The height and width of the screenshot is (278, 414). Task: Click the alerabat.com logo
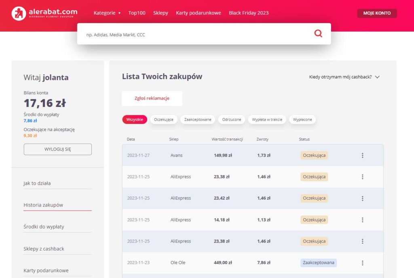(44, 13)
